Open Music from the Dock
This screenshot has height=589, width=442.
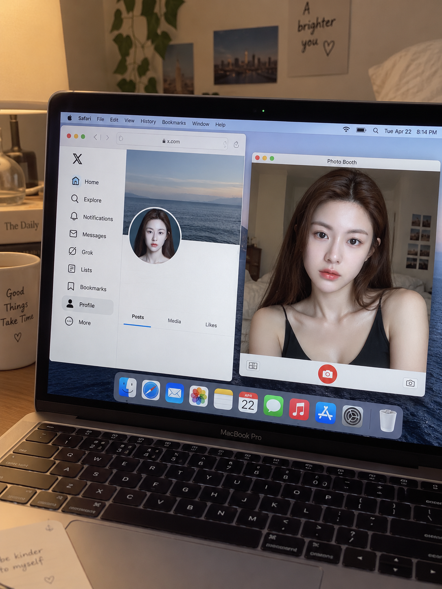[299, 409]
